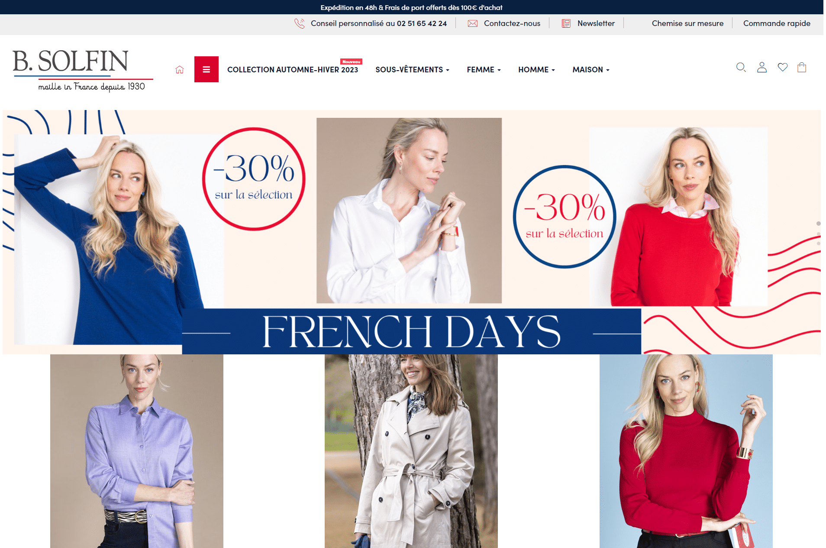Click the phone icon beside Conseil personnalisé
Viewport: 826px width, 548px height.
coord(300,23)
